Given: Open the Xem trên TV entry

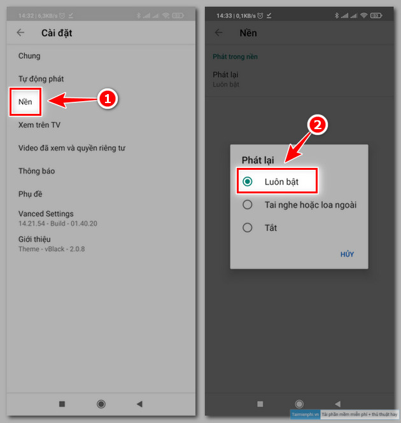Looking at the screenshot, I should point(101,125).
